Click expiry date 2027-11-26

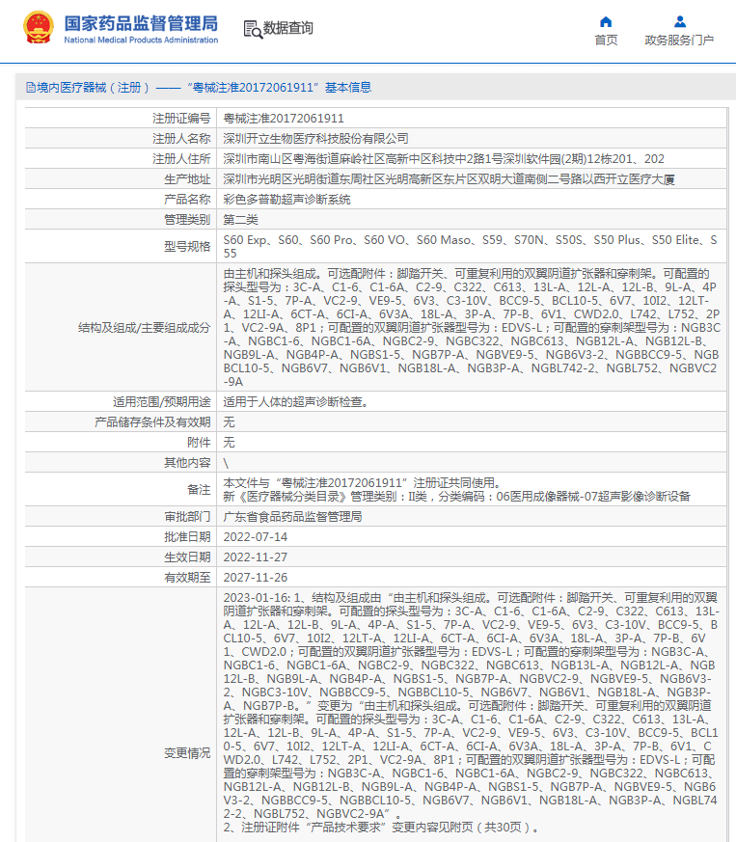256,578
